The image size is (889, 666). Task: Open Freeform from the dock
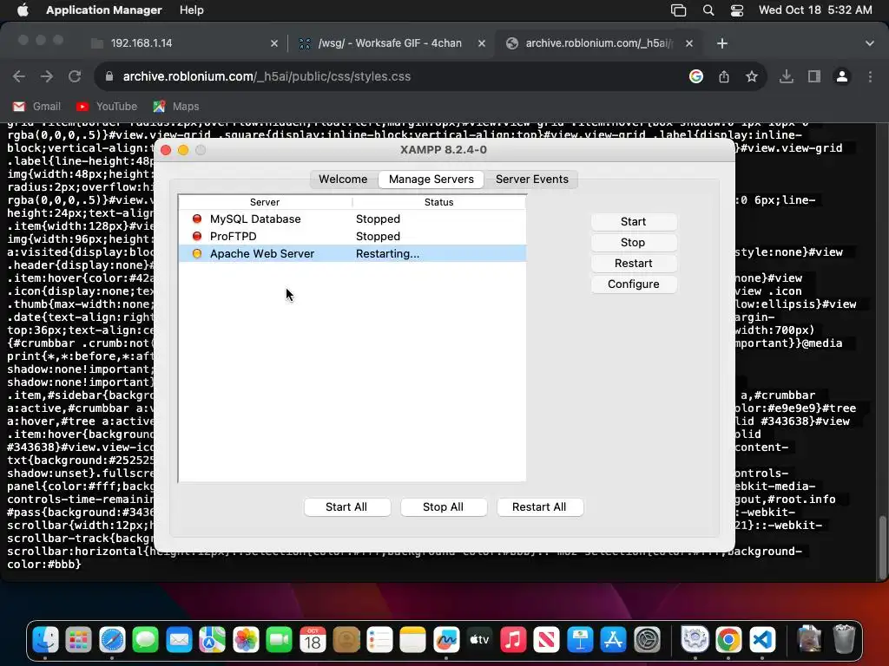click(x=446, y=640)
